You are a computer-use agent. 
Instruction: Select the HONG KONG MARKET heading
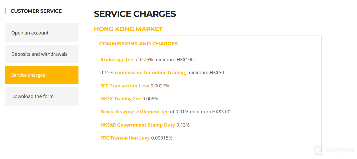click(128, 29)
